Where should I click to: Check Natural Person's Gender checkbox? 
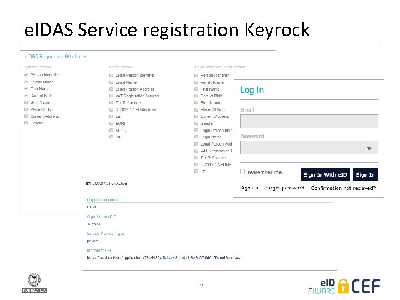pos(26,123)
